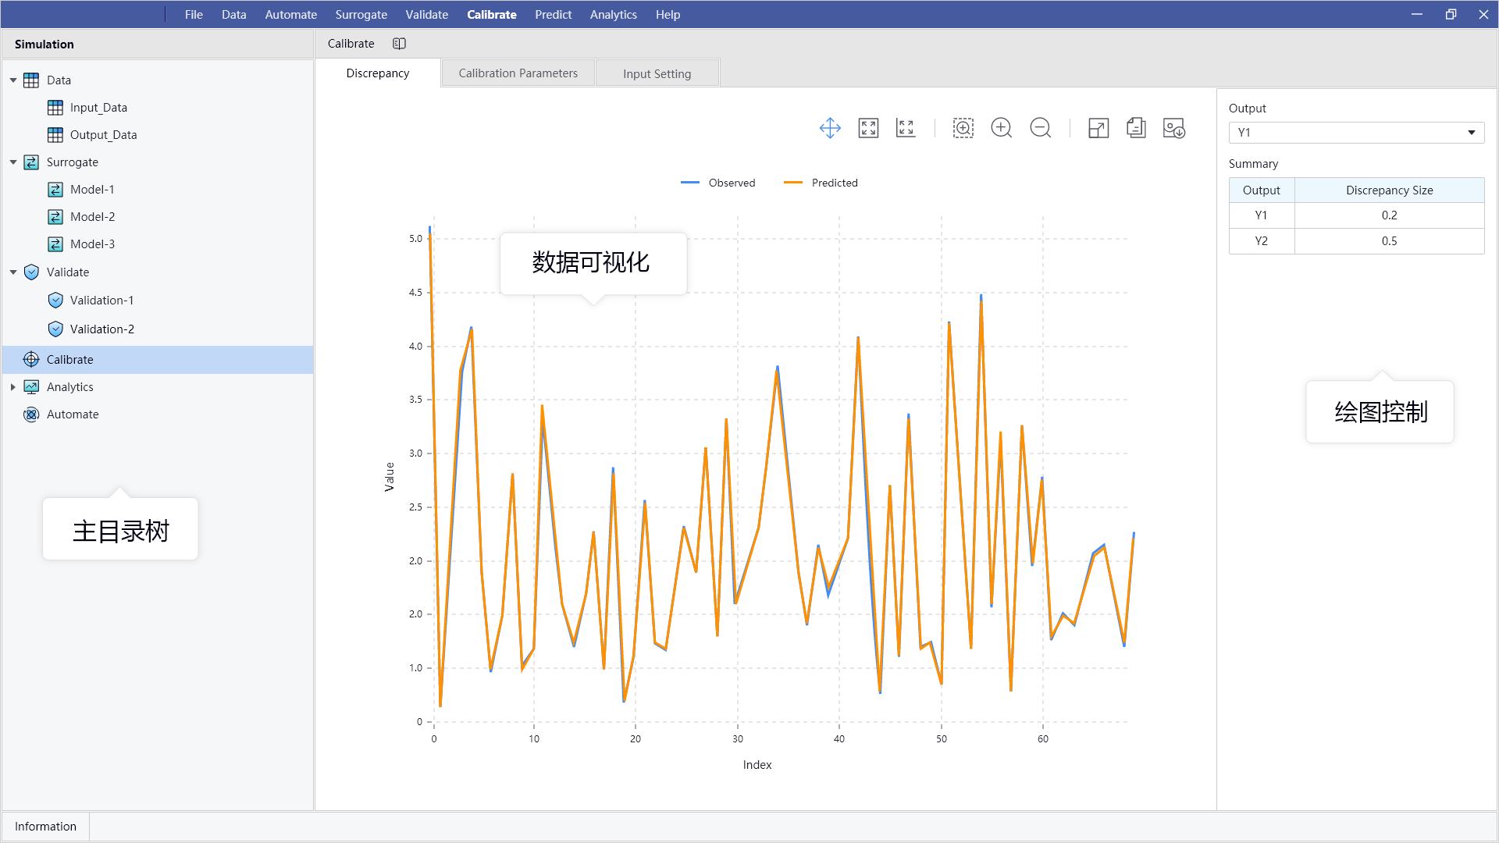The image size is (1499, 843).
Task: Click the Input_Data table icon
Action: click(x=55, y=108)
